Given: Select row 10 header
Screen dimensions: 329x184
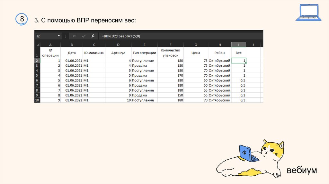Looking at the screenshot, I should pos(37,100).
